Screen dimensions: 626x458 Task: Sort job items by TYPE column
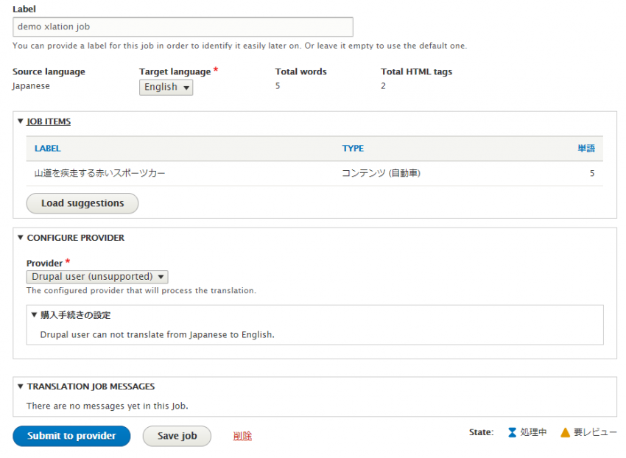(353, 149)
